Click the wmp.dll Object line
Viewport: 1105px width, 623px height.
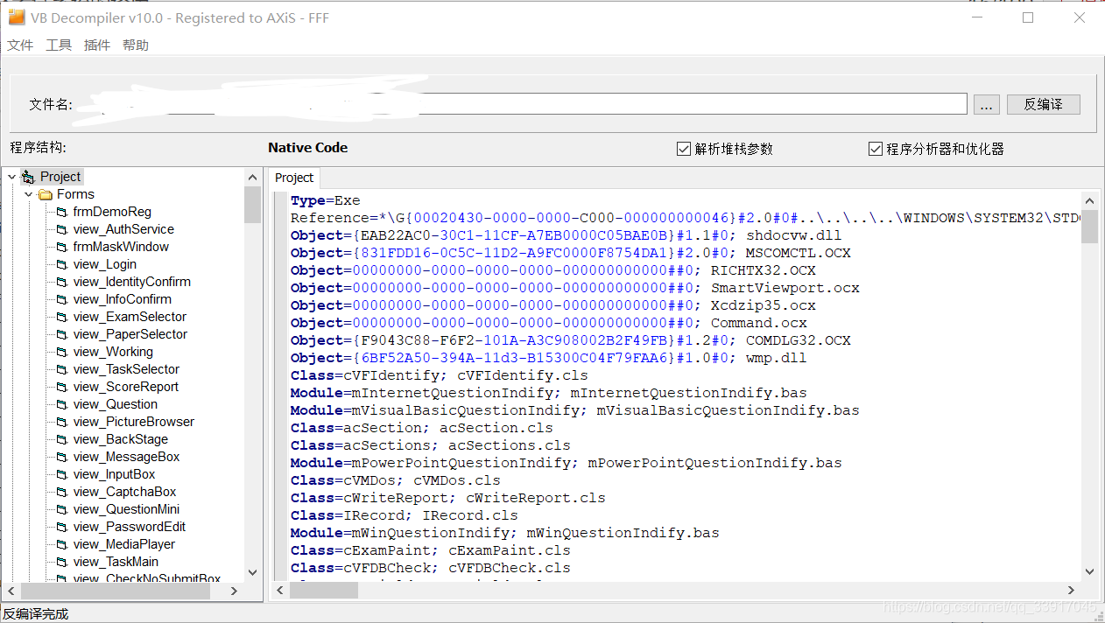coord(548,358)
